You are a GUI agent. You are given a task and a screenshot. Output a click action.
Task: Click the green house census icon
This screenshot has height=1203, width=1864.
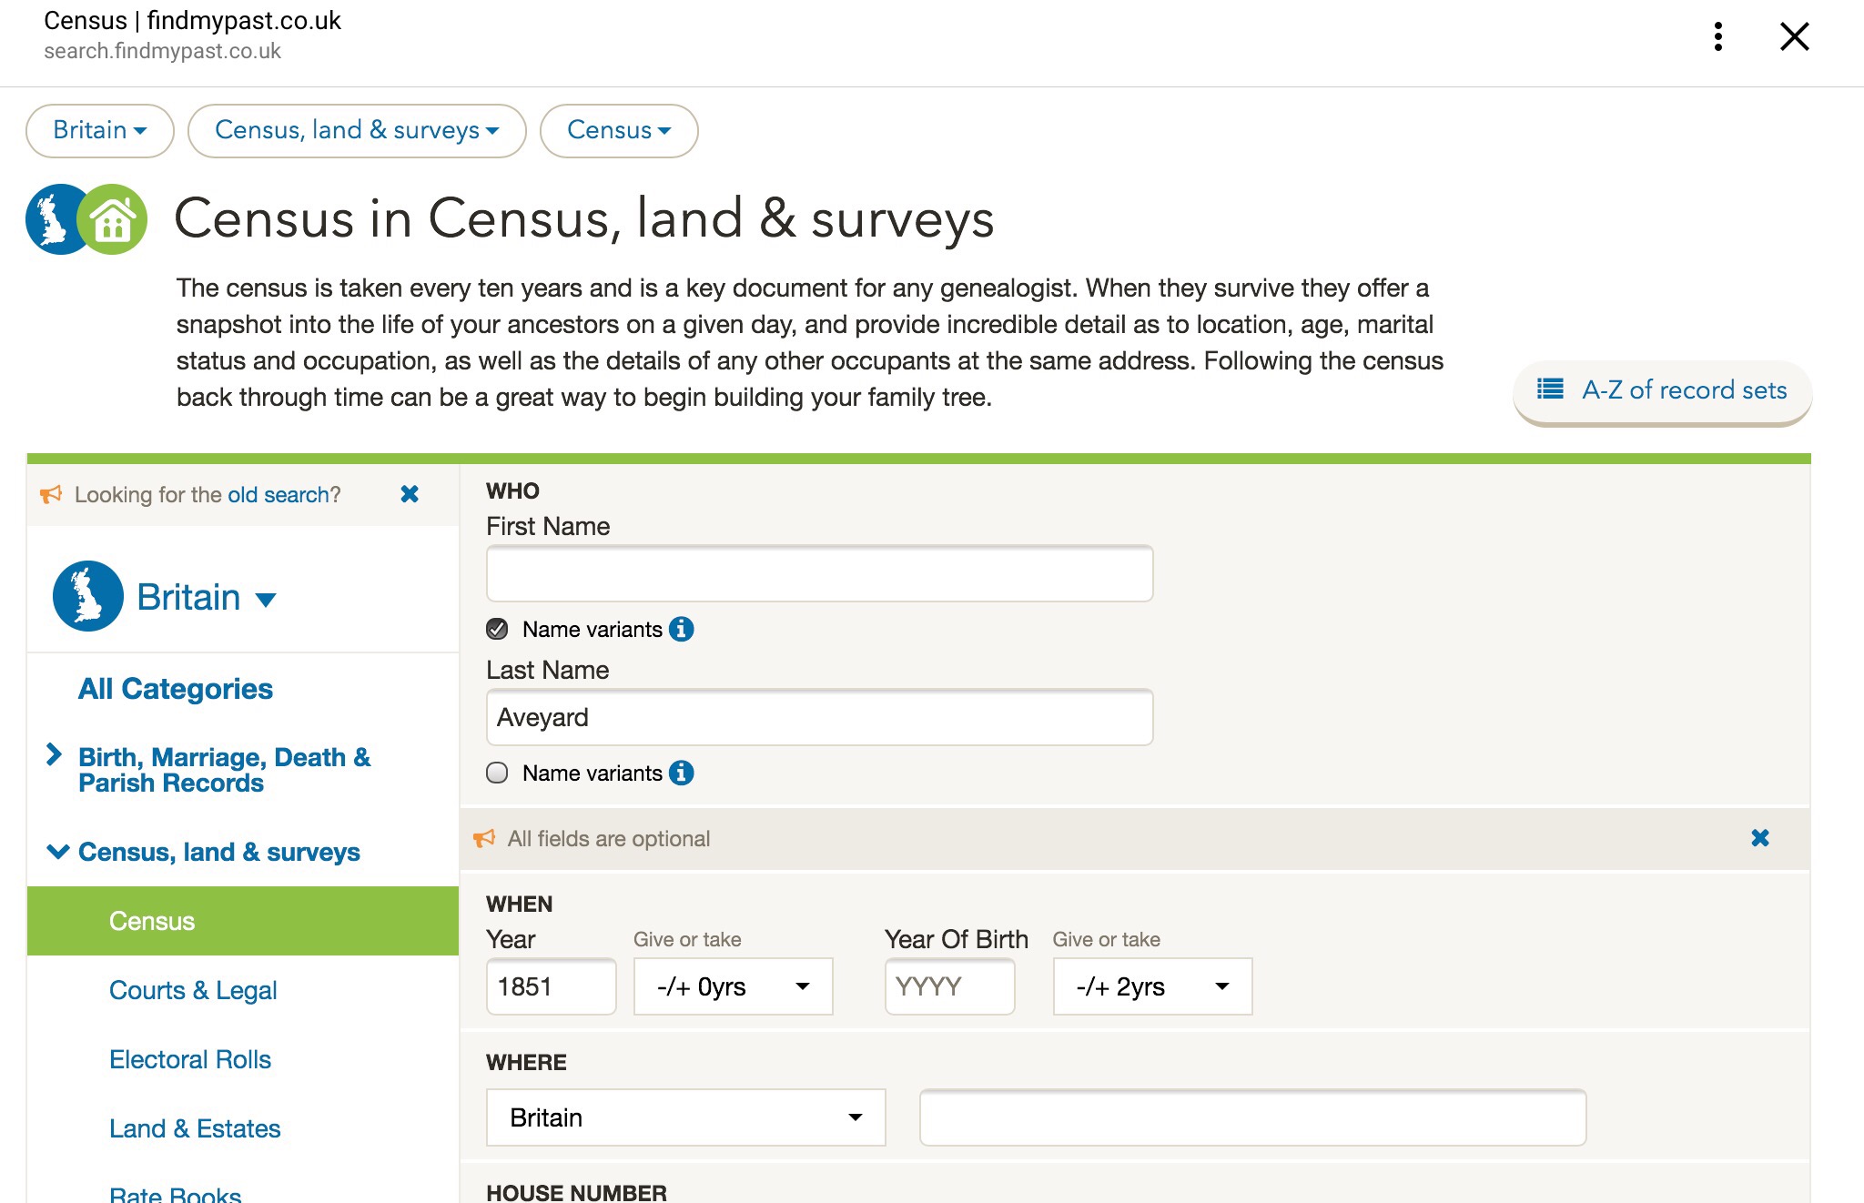tap(114, 219)
